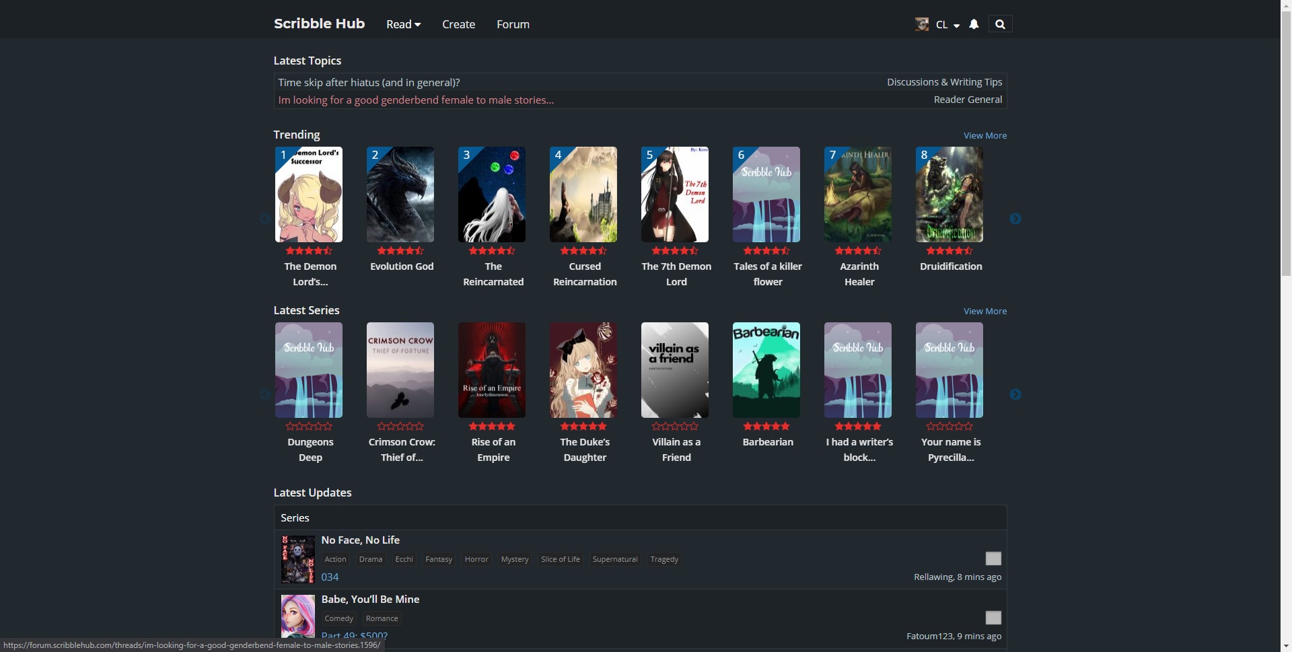1292x652 pixels.
Task: Open the CL user account dropdown
Action: [x=947, y=25]
